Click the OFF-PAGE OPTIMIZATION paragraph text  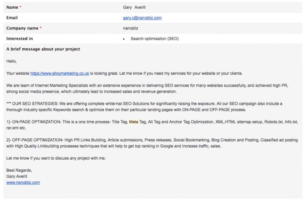pyautogui.click(x=152, y=143)
